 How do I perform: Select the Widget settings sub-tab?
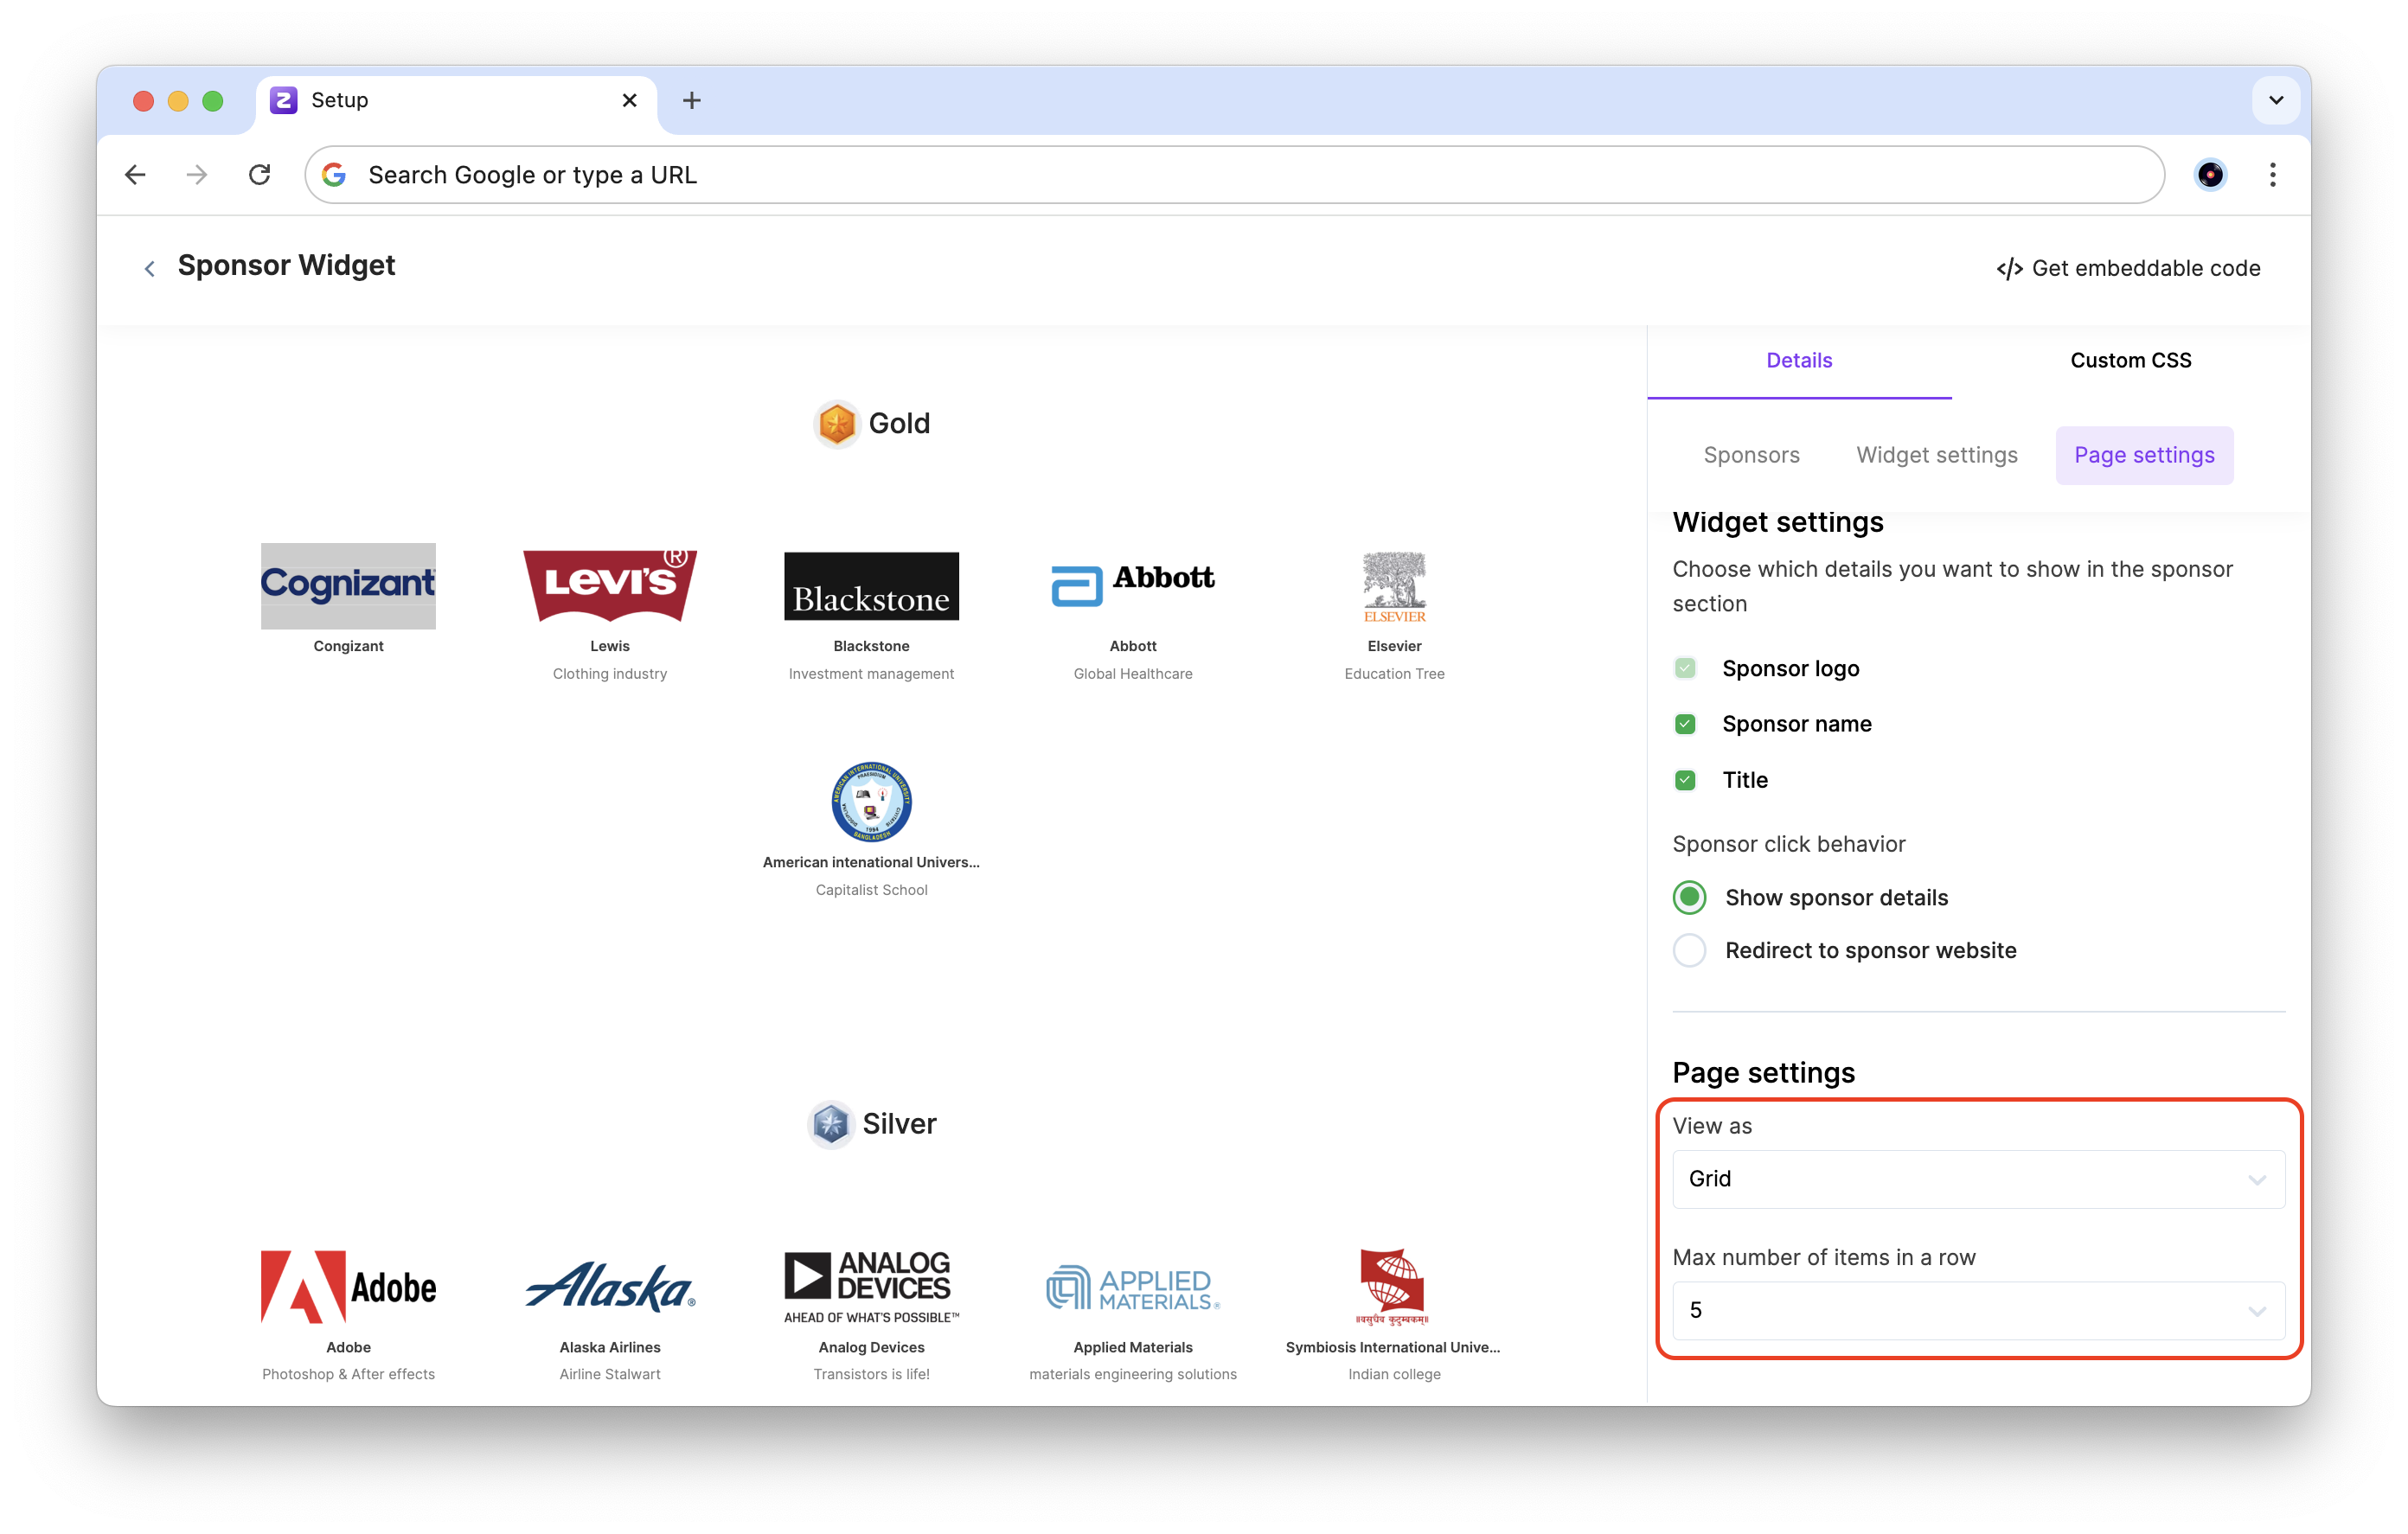pyautogui.click(x=1936, y=455)
